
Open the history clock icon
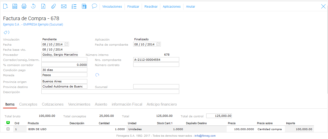tap(33, 6)
